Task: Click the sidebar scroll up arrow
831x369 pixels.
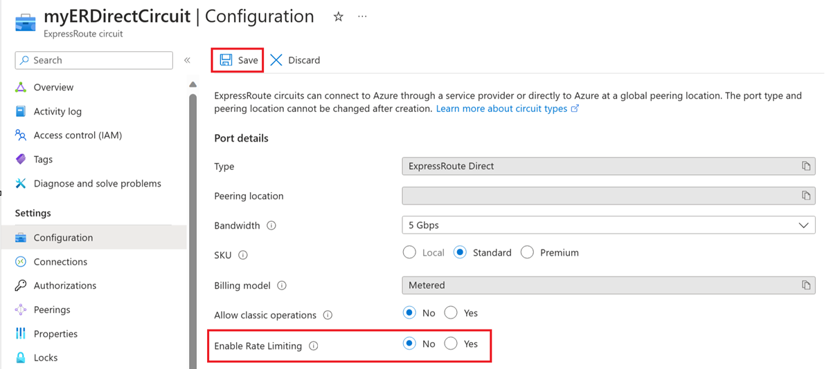Action: point(193,84)
